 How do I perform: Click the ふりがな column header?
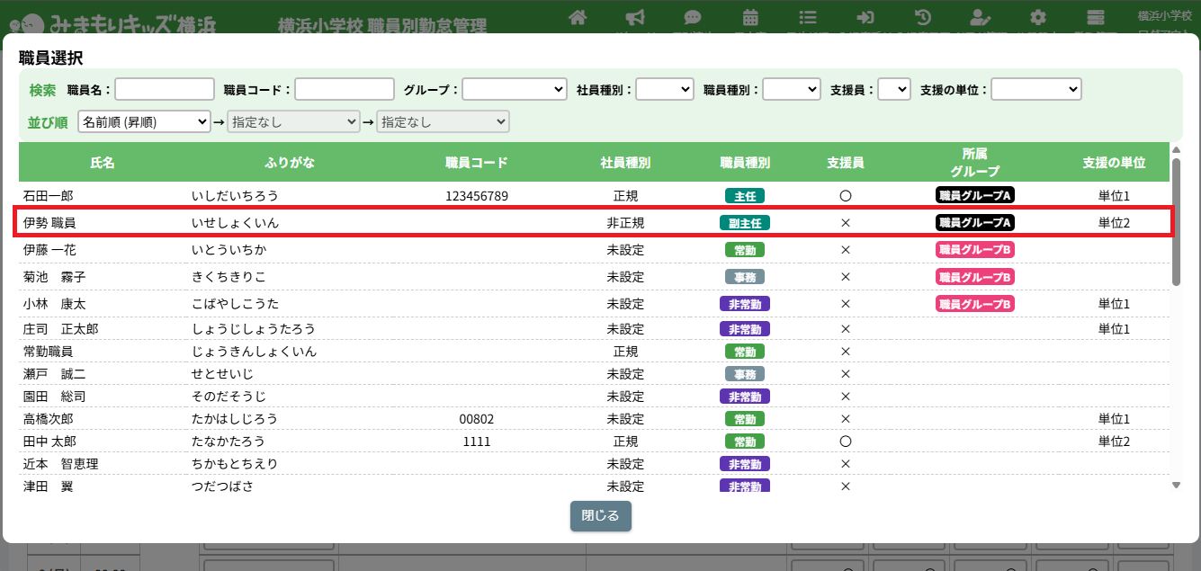290,163
